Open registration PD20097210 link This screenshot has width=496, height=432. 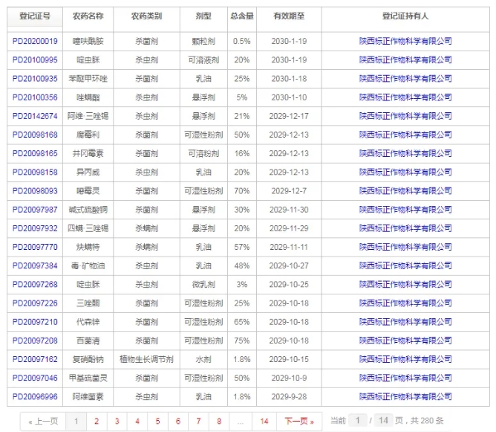click(x=35, y=322)
